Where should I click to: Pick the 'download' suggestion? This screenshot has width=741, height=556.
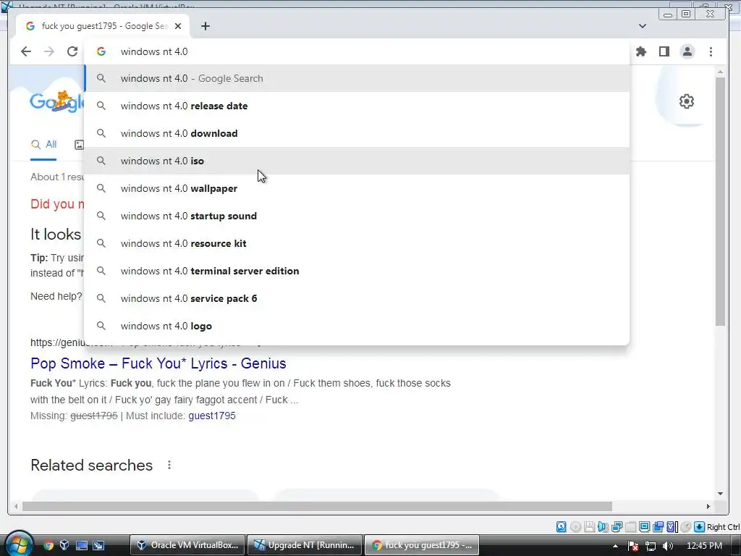[357, 133]
